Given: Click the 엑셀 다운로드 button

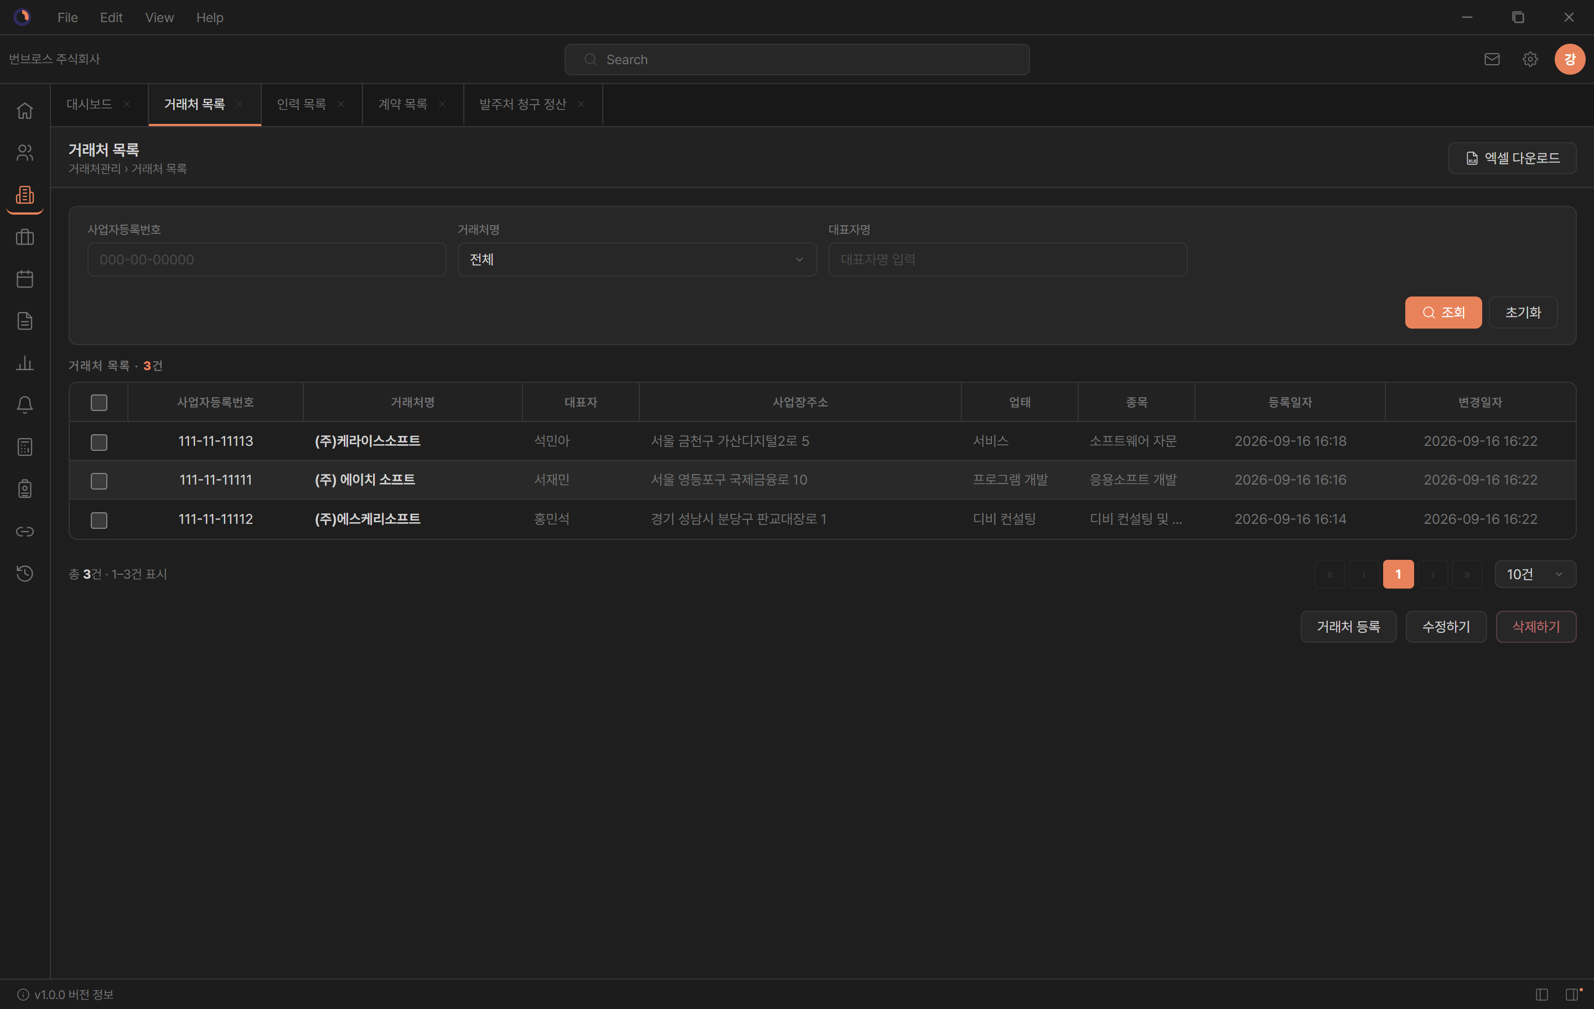Looking at the screenshot, I should pos(1512,158).
